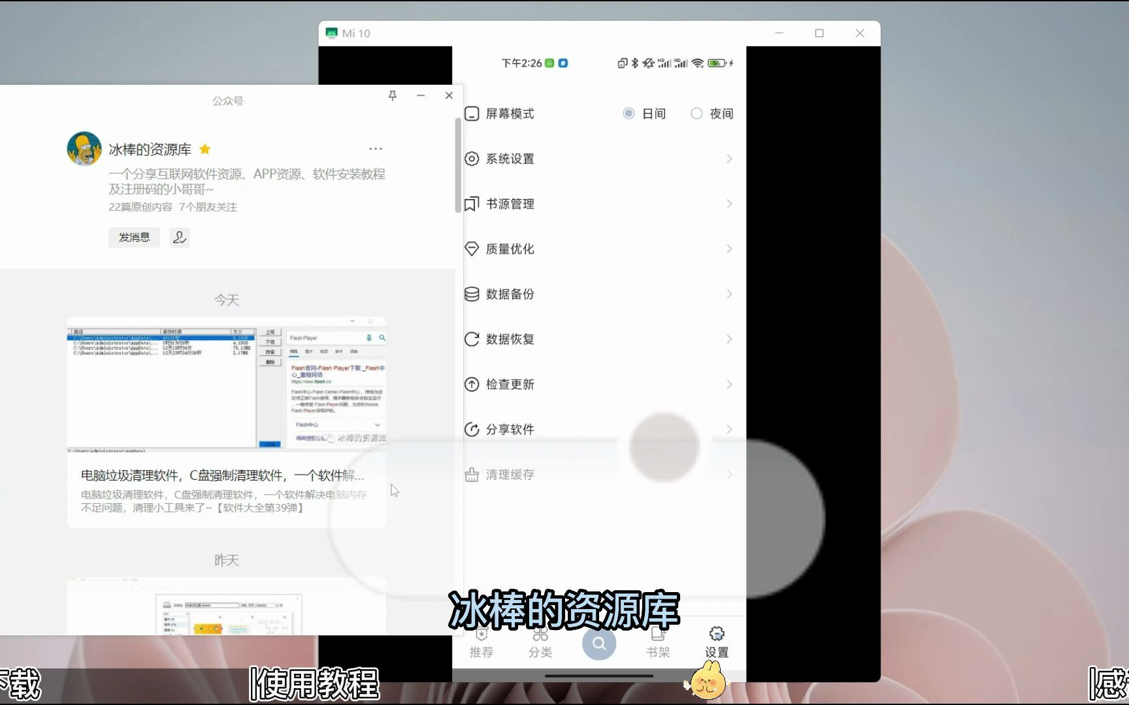1129x705 pixels.
Task: Click the Wi-Fi icon in phone status bar
Action: tap(698, 63)
